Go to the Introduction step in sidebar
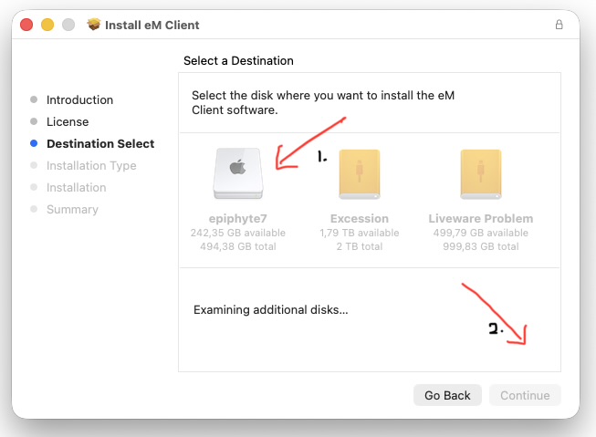Image resolution: width=596 pixels, height=437 pixels. (79, 99)
